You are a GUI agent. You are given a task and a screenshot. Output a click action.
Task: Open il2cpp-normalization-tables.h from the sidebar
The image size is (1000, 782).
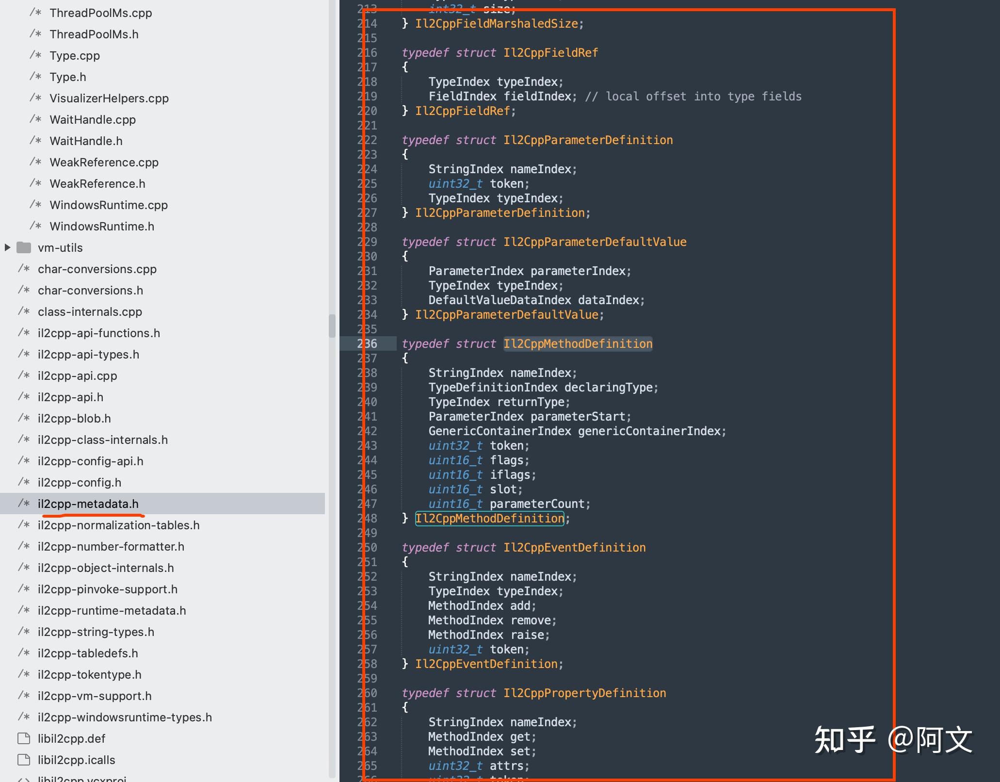coord(119,525)
